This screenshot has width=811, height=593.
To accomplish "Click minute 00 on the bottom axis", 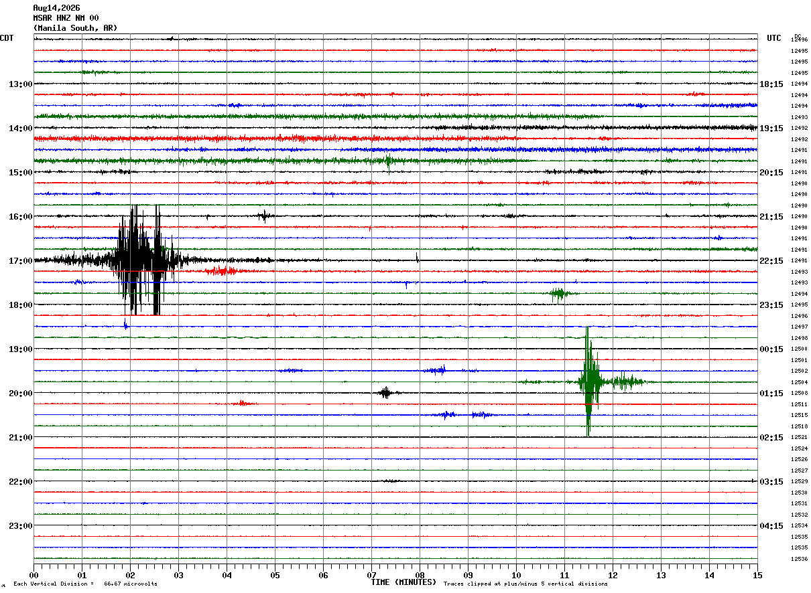I will tap(34, 576).
